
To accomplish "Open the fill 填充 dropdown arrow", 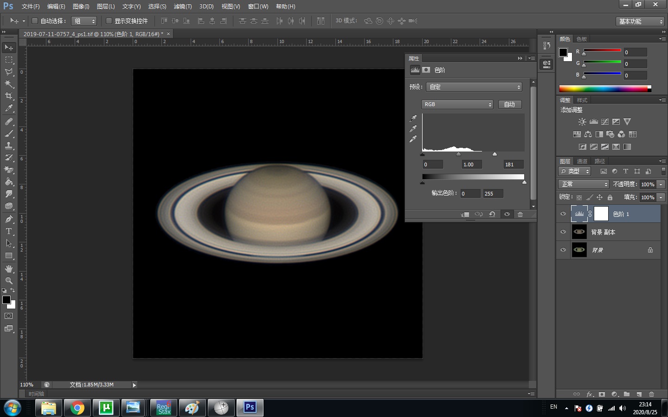I will [661, 197].
